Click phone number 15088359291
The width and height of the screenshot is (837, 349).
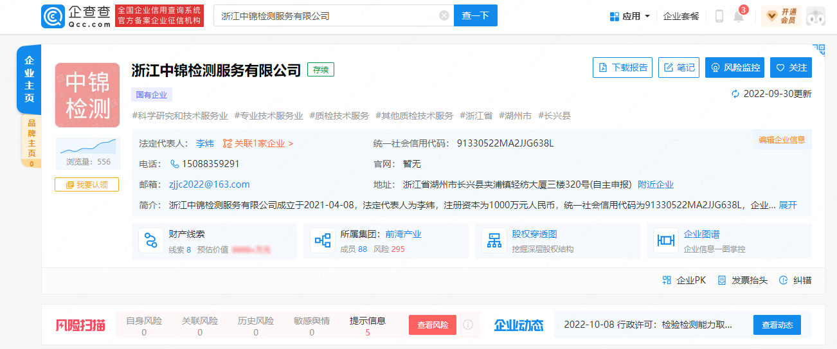pos(210,164)
